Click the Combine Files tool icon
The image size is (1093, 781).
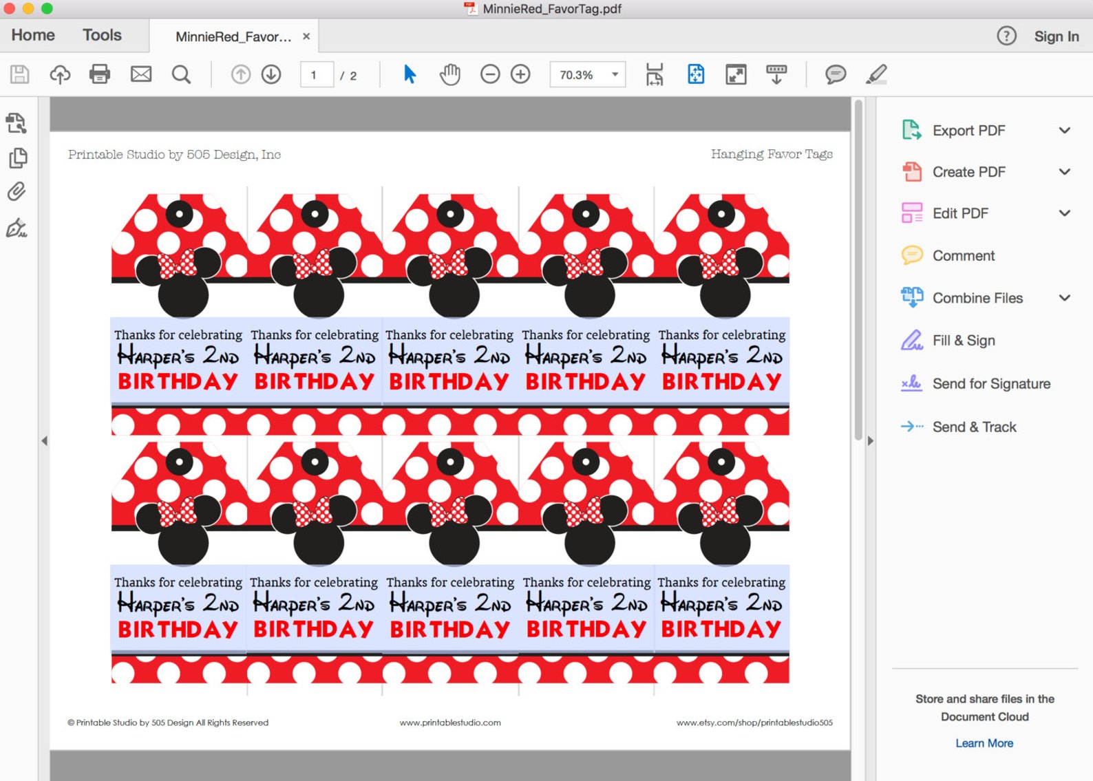[912, 297]
